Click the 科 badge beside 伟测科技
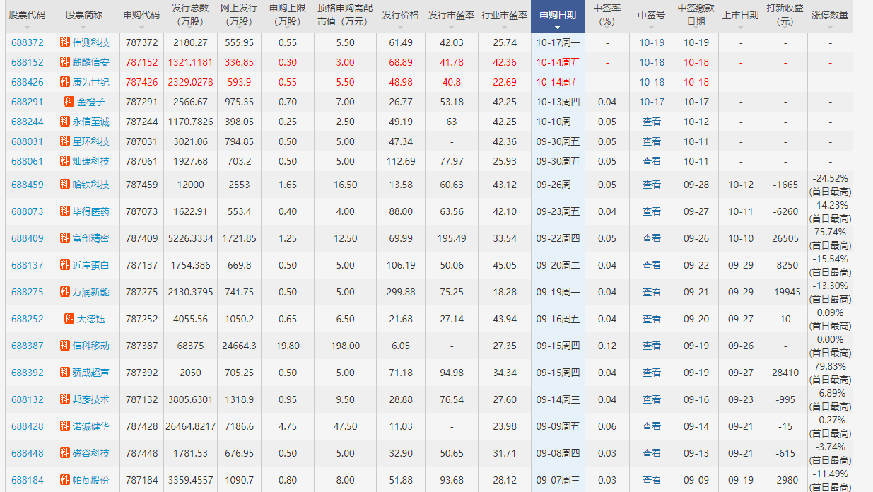Viewport: 873px width, 492px height. click(x=65, y=42)
